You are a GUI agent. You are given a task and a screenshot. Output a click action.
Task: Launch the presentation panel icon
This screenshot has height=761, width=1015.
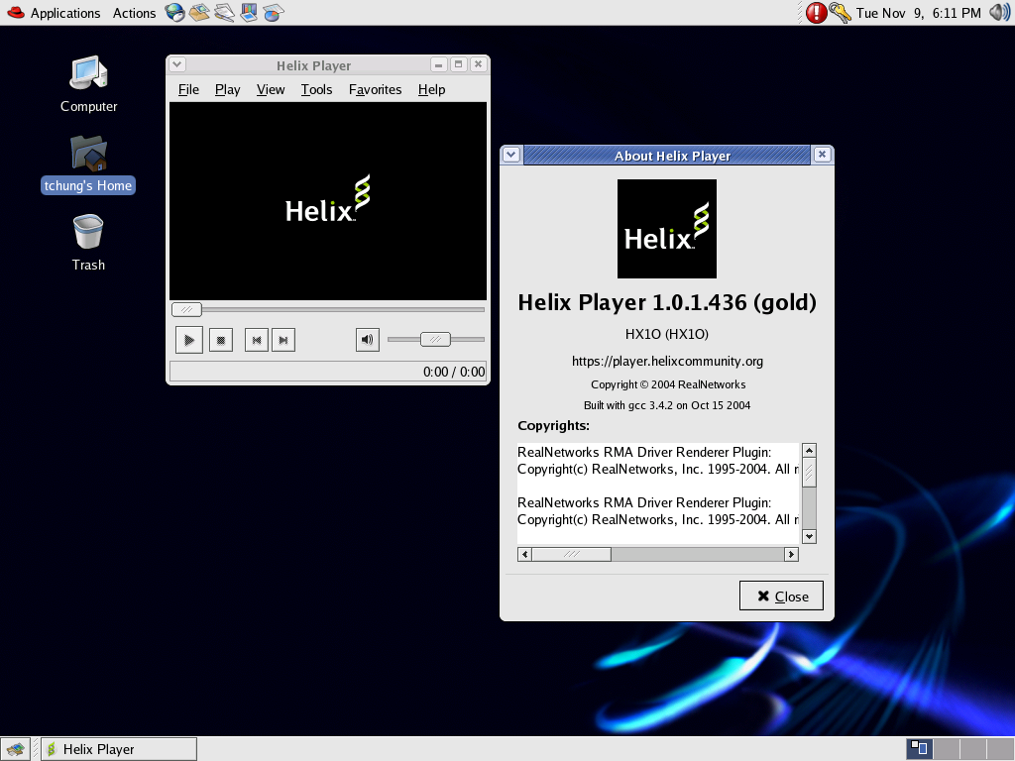pos(249,12)
